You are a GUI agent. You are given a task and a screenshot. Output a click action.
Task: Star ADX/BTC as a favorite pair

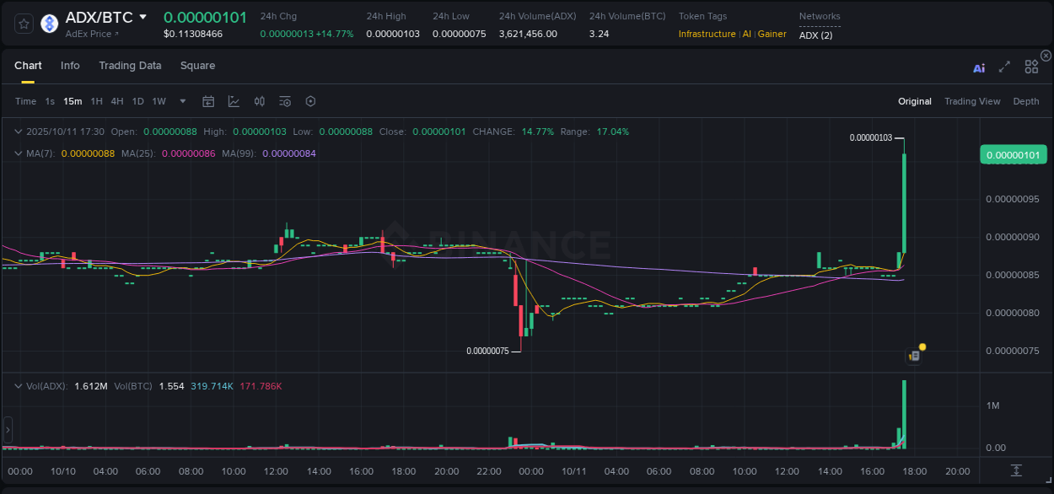pyautogui.click(x=23, y=24)
